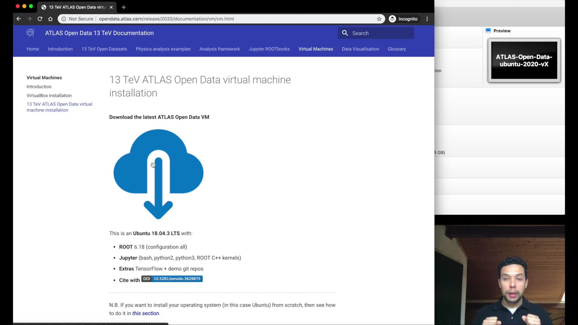578x325 pixels.
Task: Click inside the Search documentation field
Action: (x=376, y=33)
